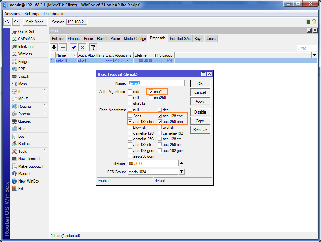Viewport: 321px width, 242px height.
Task: Click the red X disable icon
Action: tap(82, 47)
